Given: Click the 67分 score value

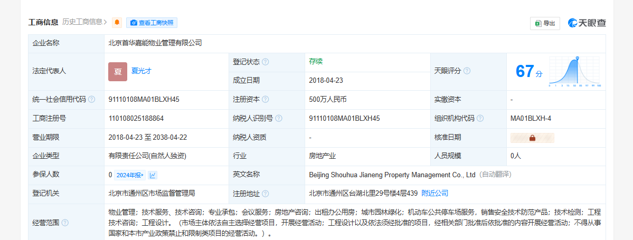Looking at the screenshot, I should tap(529, 71).
